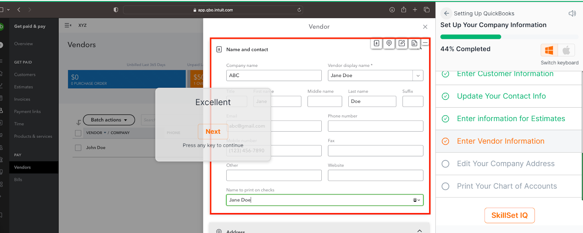
Task: Click the SkillSet IQ button
Action: [509, 215]
